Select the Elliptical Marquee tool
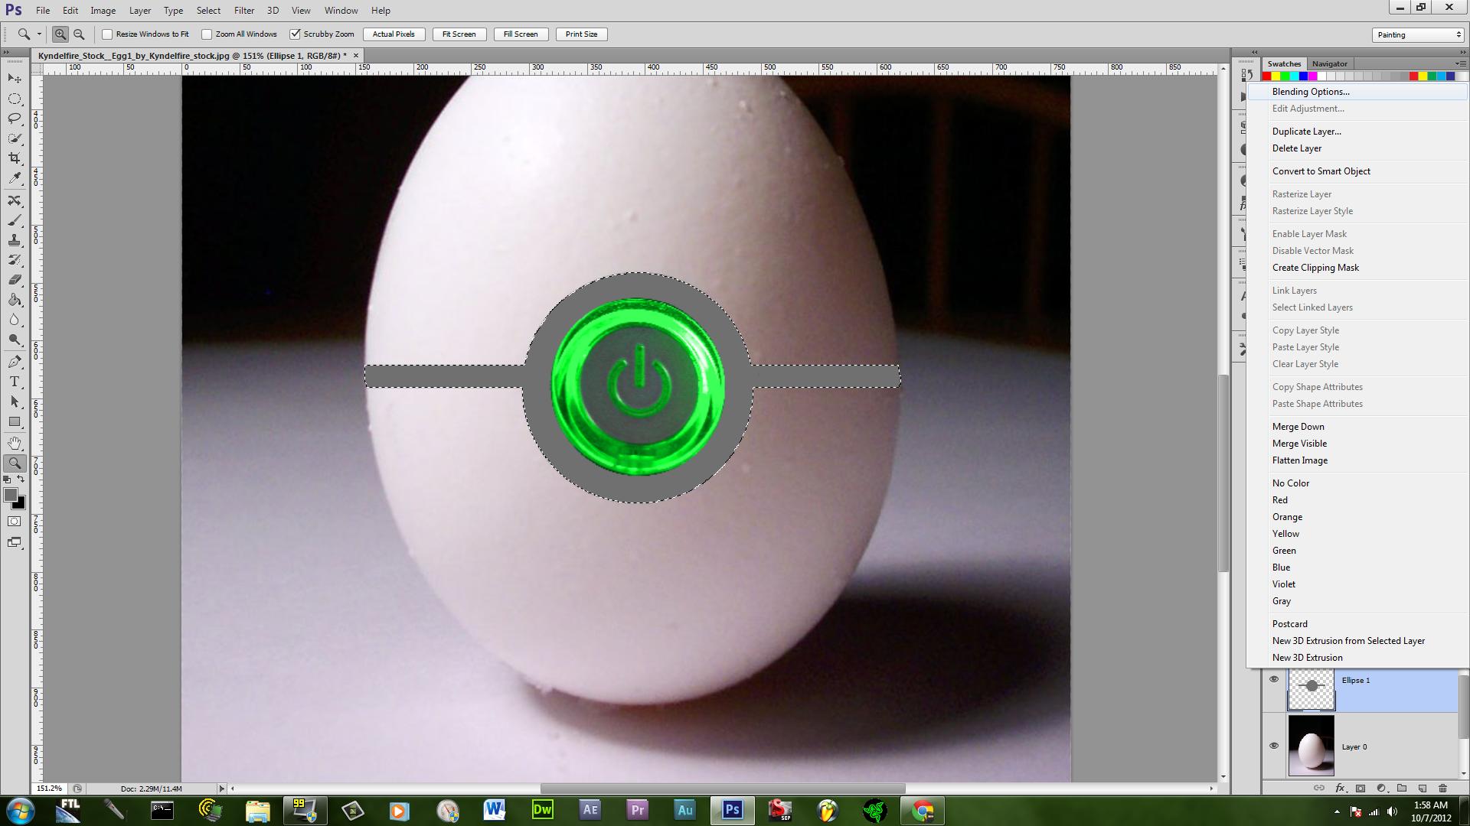The width and height of the screenshot is (1470, 826). (15, 99)
